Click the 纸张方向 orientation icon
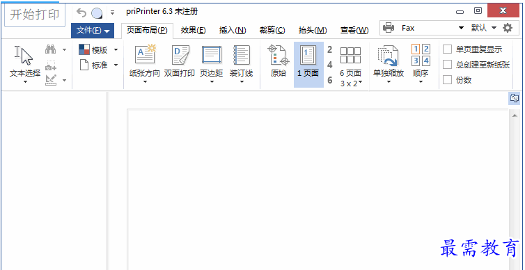 [x=145, y=54]
